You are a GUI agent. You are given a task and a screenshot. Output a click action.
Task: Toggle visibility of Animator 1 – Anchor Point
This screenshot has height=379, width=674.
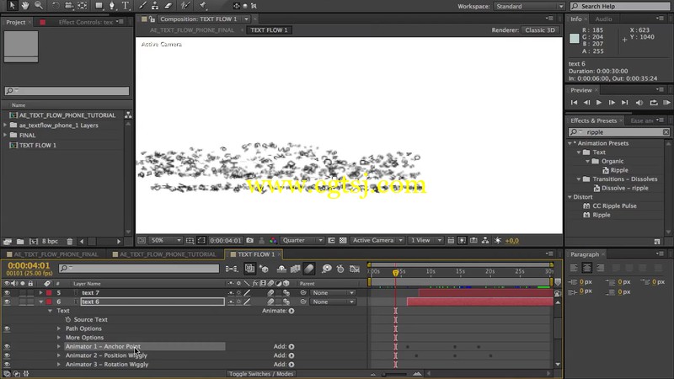(x=7, y=346)
